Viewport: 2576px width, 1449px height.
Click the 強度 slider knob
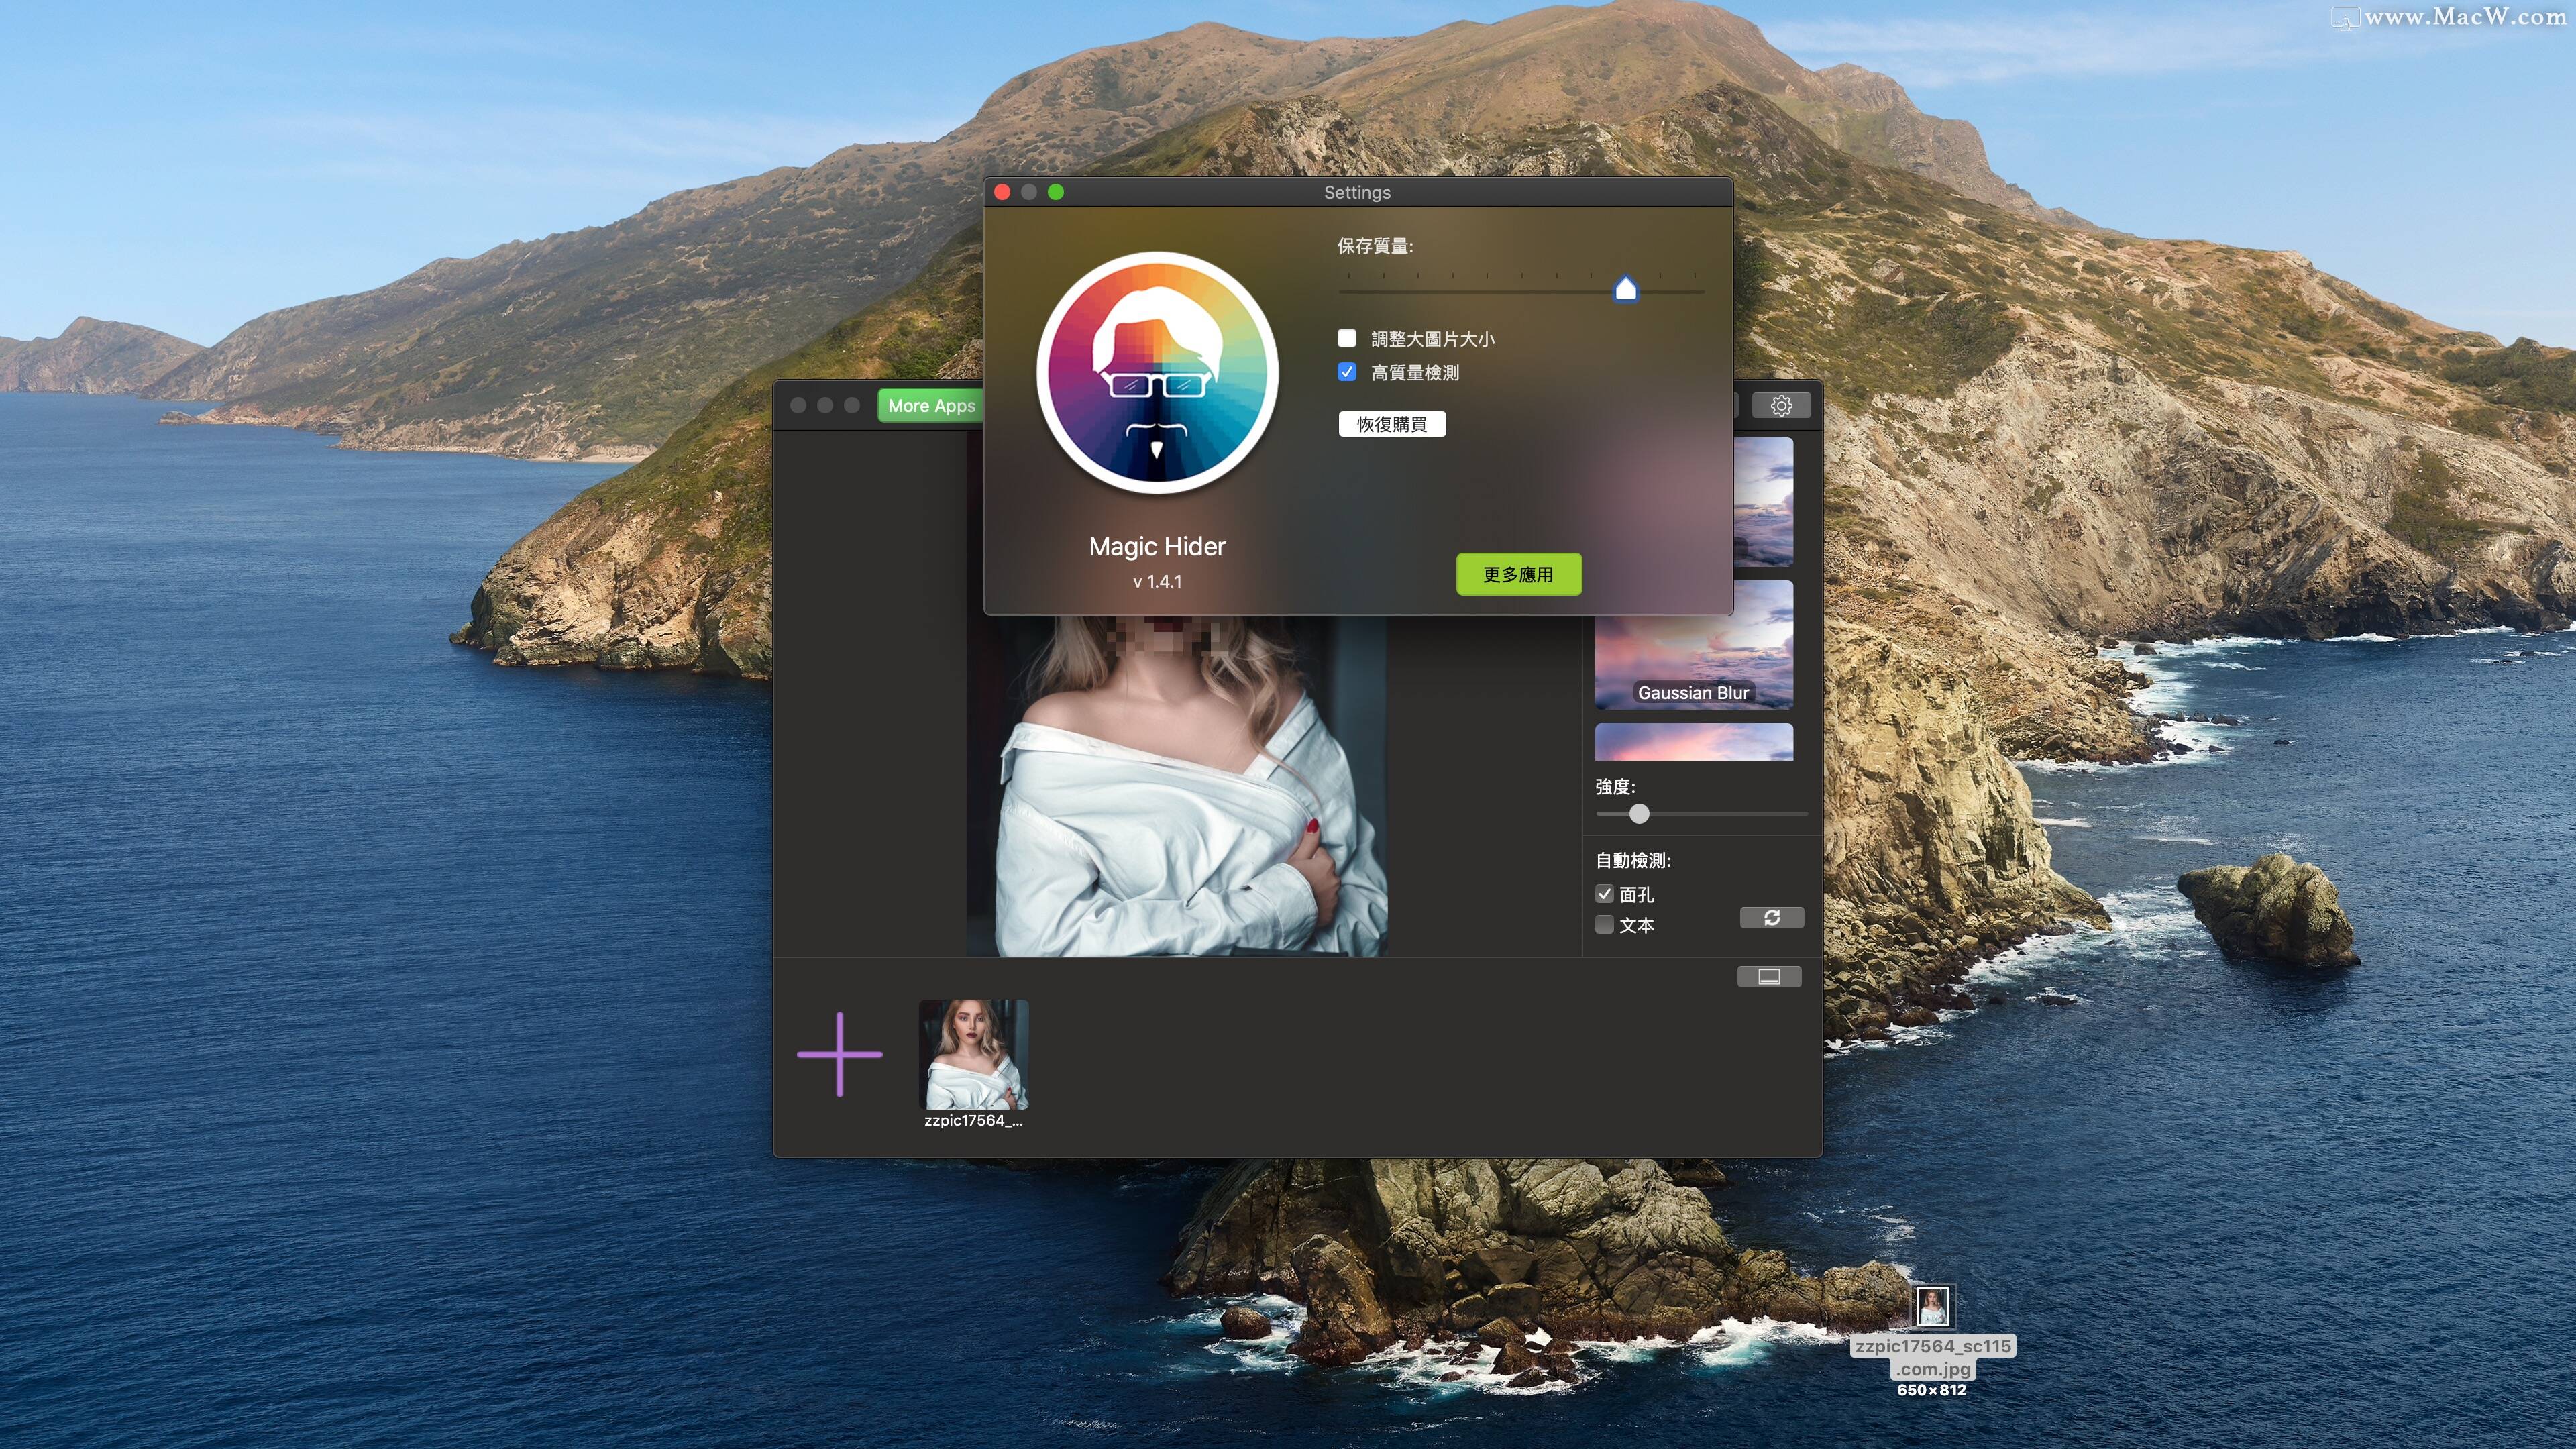click(1639, 814)
